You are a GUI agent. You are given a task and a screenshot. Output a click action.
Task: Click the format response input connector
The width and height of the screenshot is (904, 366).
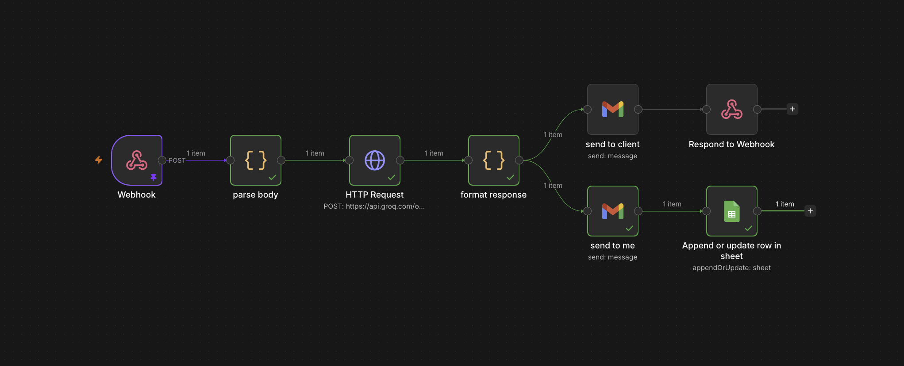pyautogui.click(x=469, y=160)
